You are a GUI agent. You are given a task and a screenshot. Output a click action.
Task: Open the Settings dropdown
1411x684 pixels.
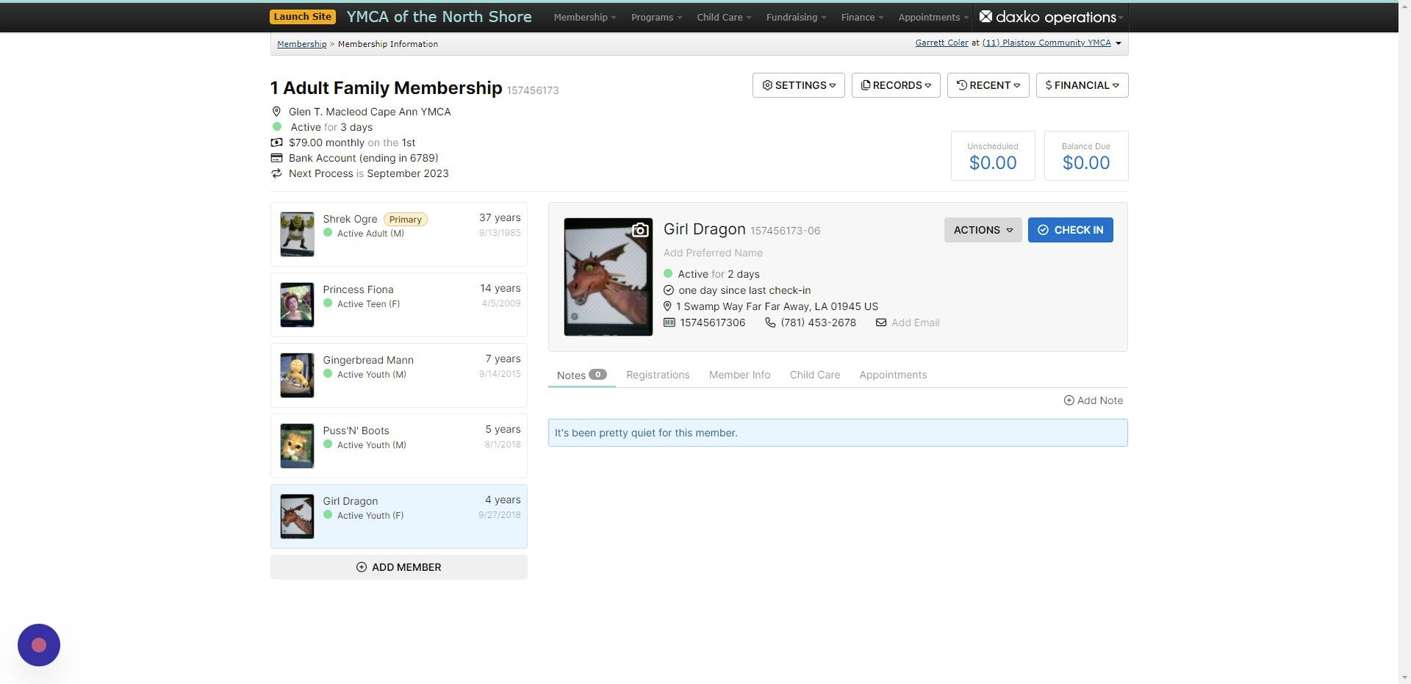point(798,85)
